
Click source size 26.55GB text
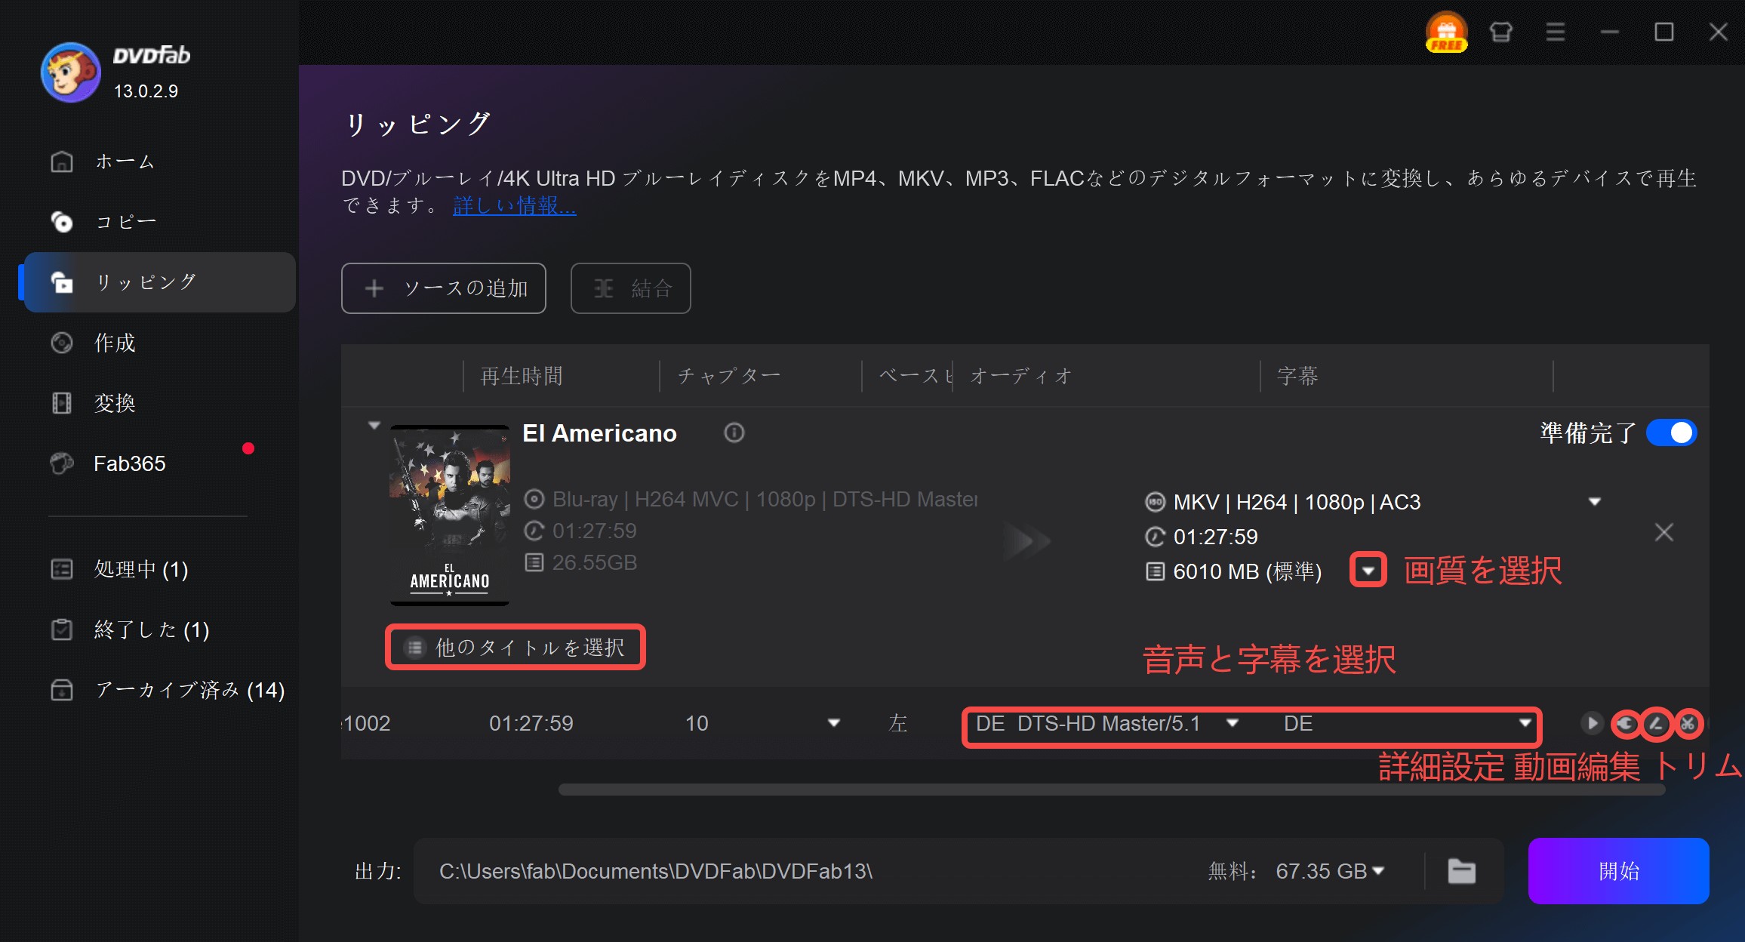tap(594, 562)
